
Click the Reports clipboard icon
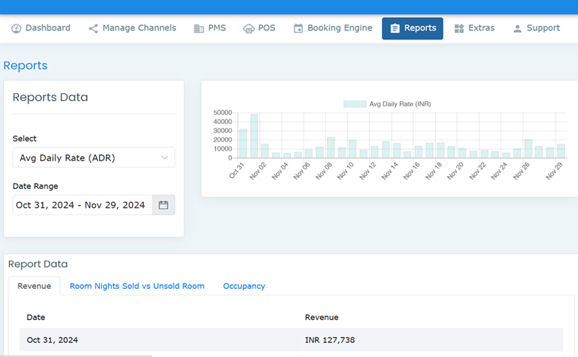coord(395,29)
